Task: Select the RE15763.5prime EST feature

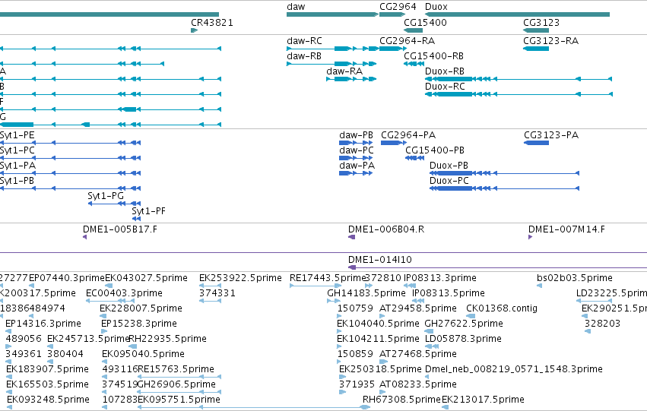Action: pyautogui.click(x=179, y=376)
